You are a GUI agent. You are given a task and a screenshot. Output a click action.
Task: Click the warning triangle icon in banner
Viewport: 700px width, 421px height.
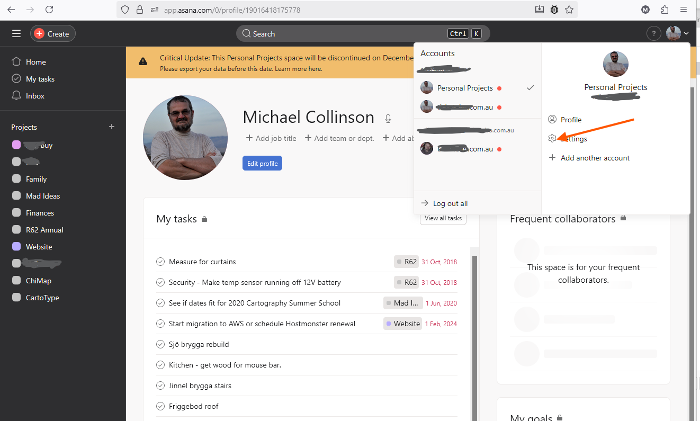[143, 61]
